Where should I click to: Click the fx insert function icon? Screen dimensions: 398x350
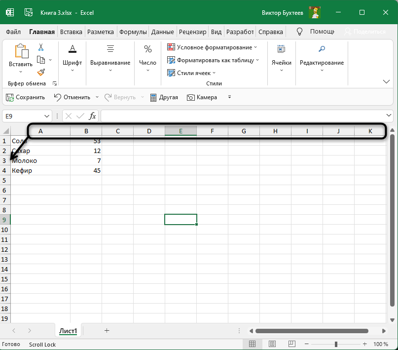tap(92, 116)
